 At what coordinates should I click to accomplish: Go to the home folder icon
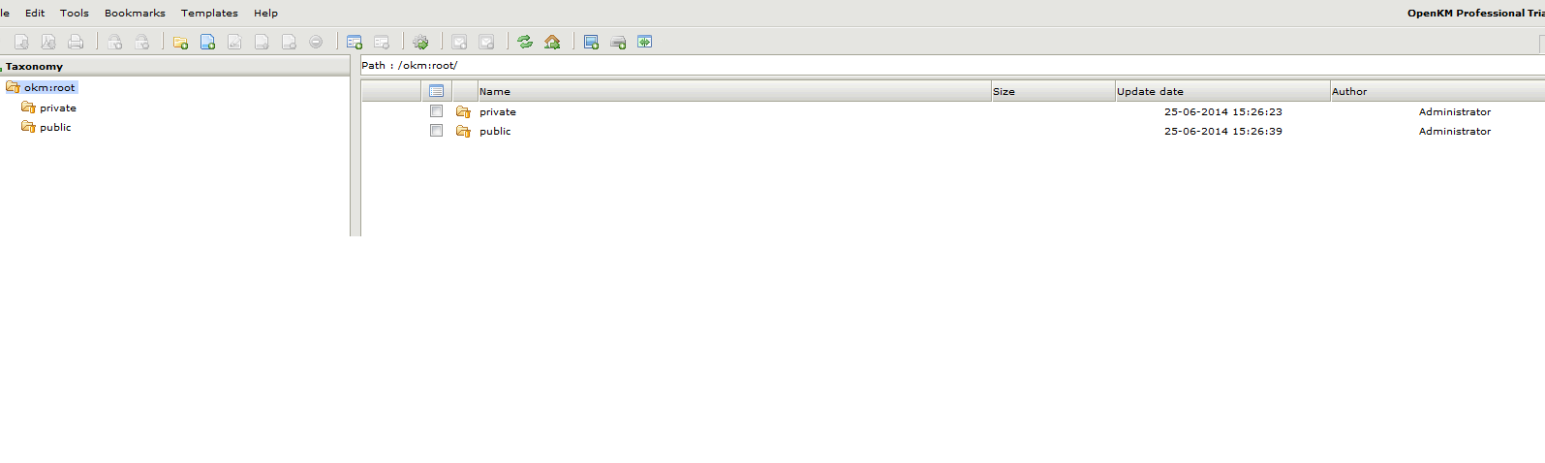click(x=552, y=43)
